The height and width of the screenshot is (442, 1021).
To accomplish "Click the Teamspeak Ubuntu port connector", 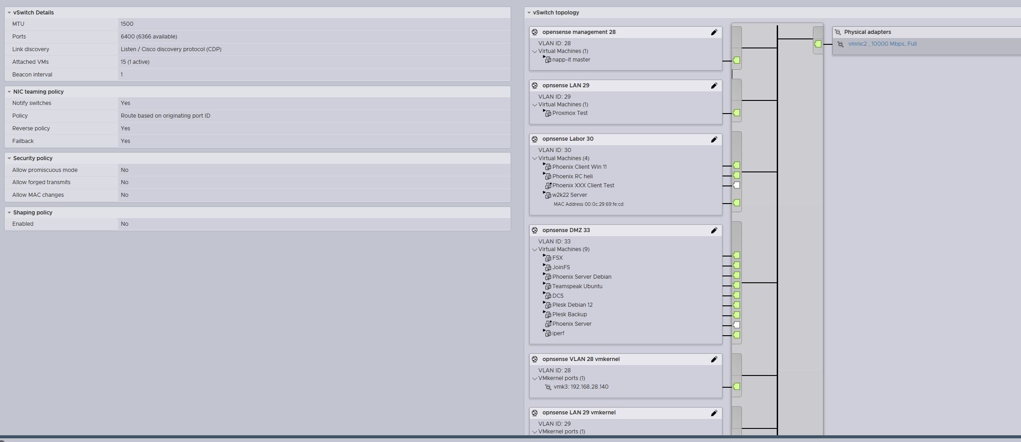I will click(736, 285).
